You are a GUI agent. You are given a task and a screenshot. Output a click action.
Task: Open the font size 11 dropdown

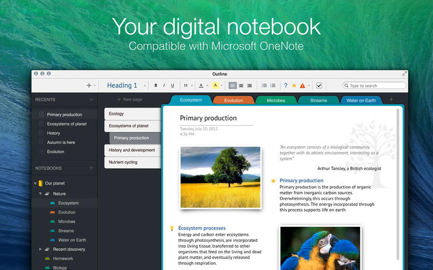point(188,85)
